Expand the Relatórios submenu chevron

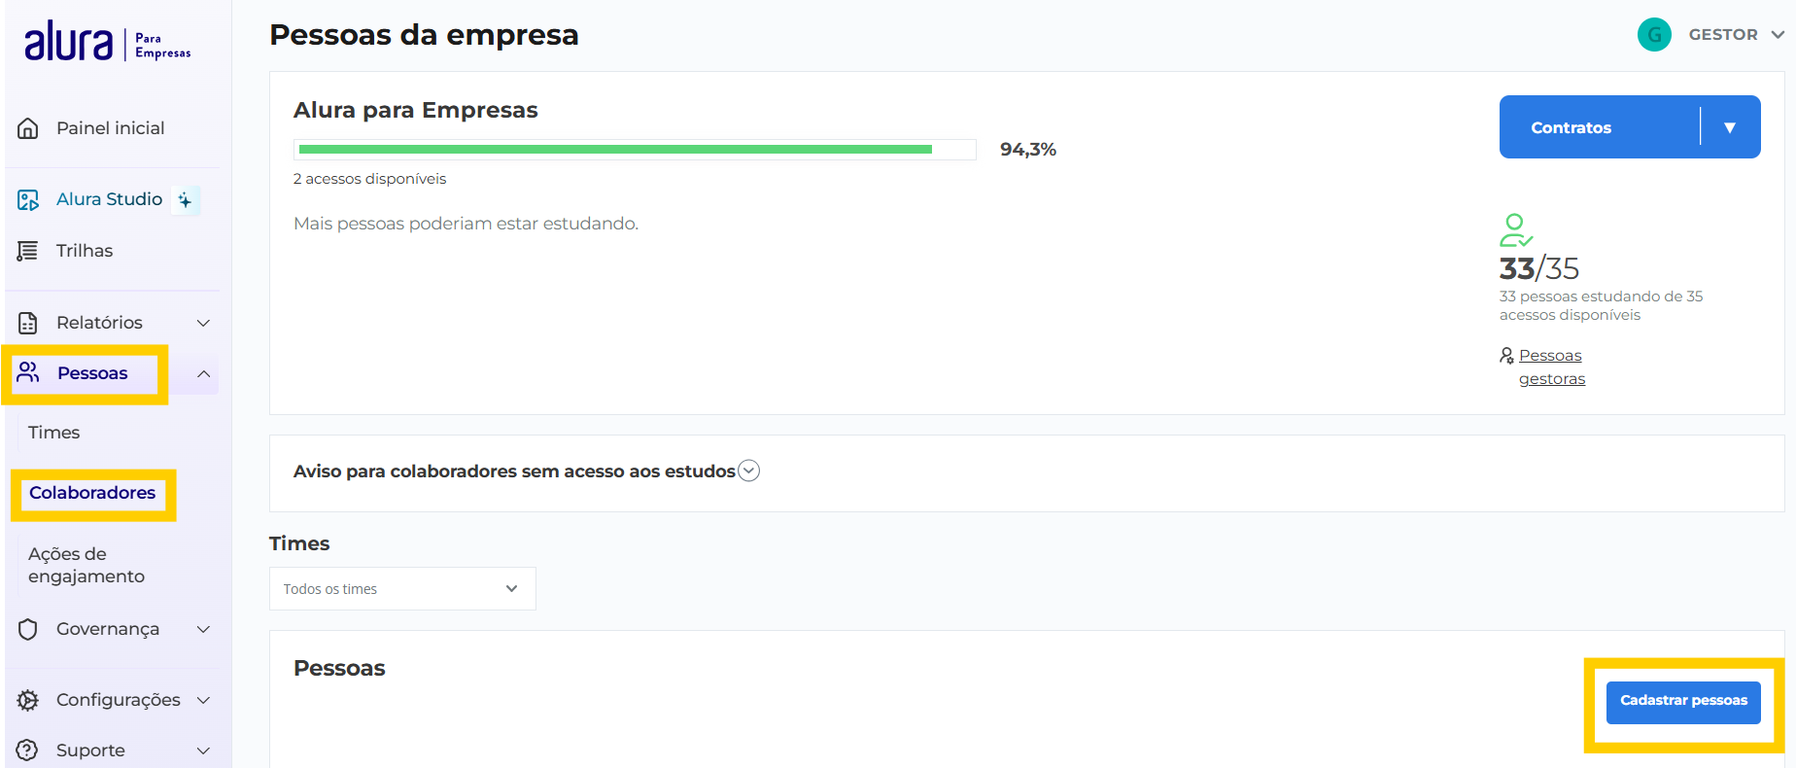pyautogui.click(x=204, y=323)
